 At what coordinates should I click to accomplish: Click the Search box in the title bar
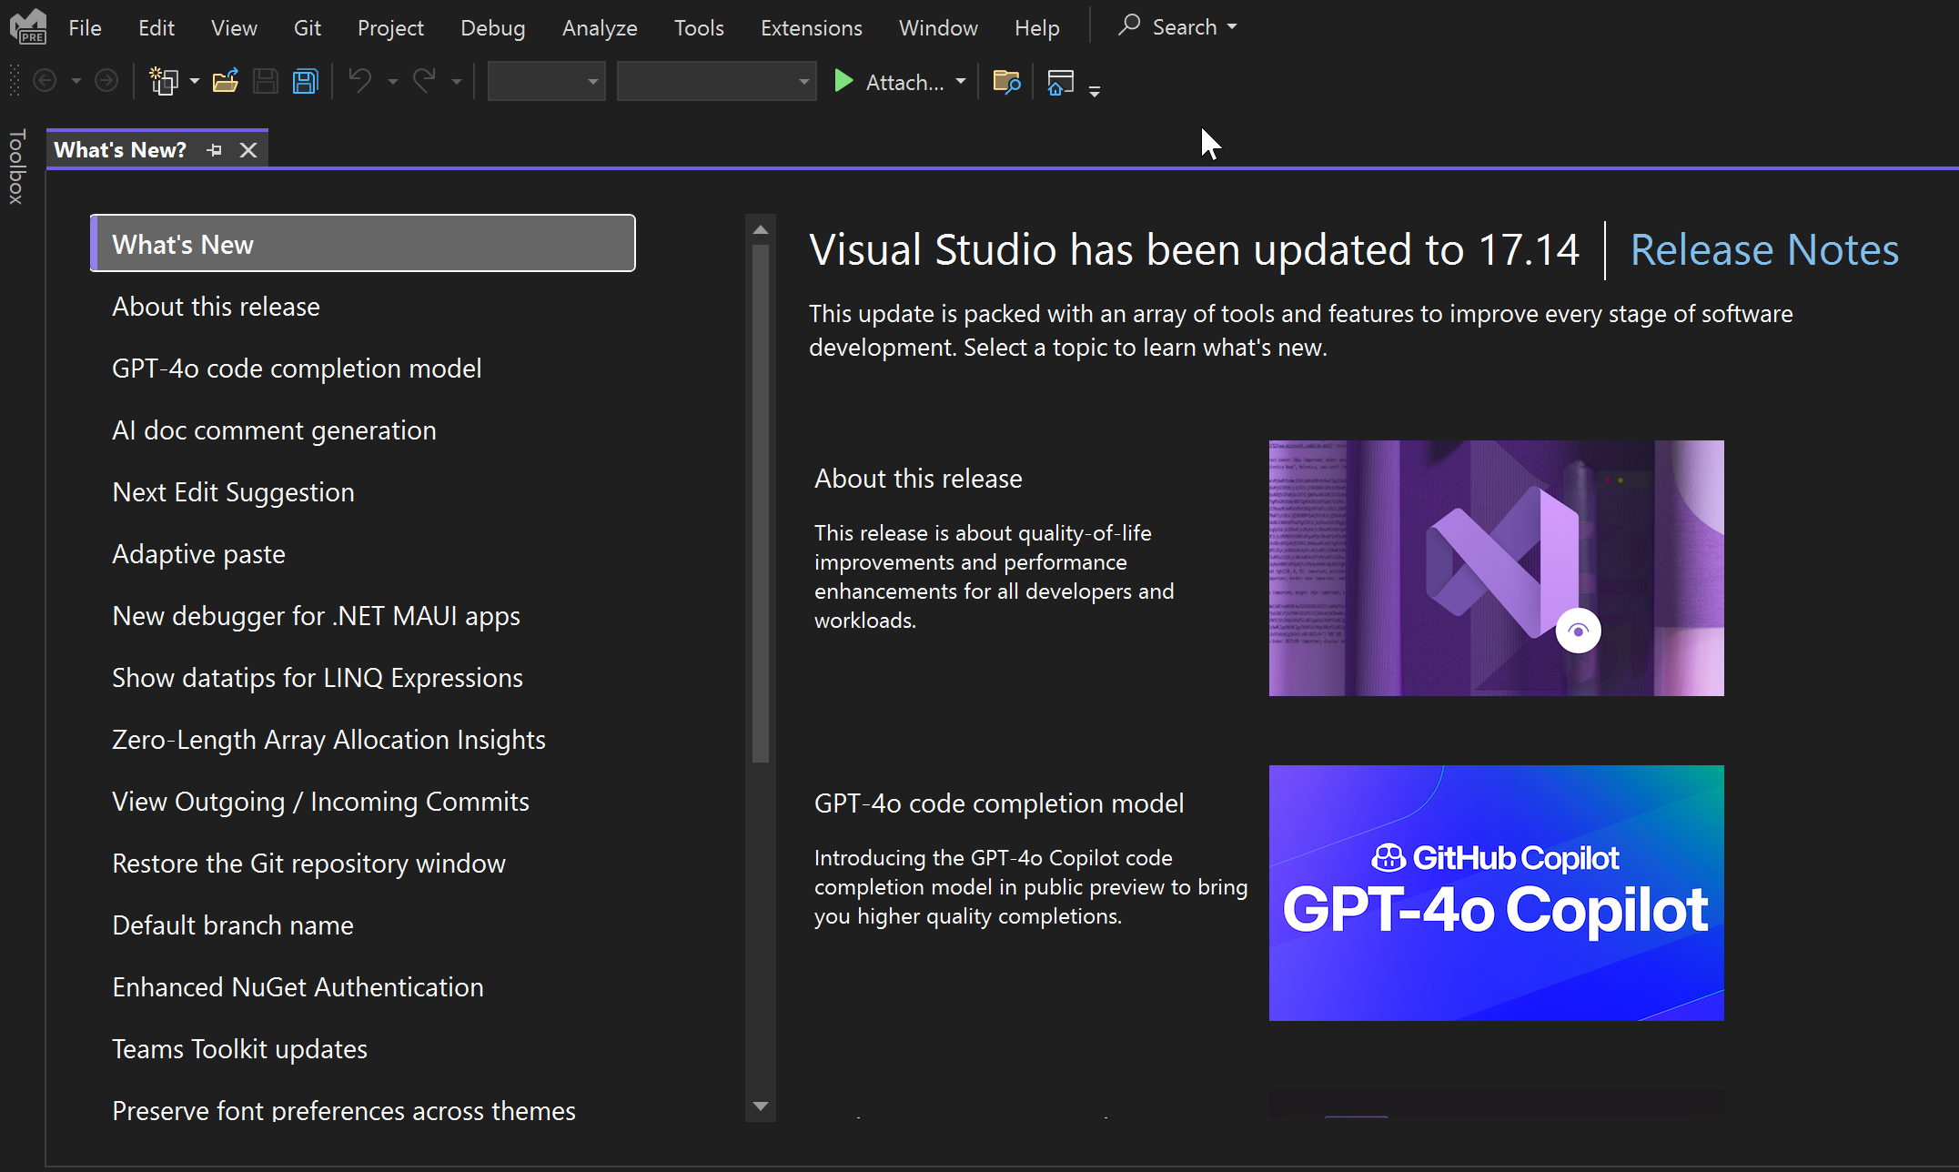pyautogui.click(x=1176, y=26)
